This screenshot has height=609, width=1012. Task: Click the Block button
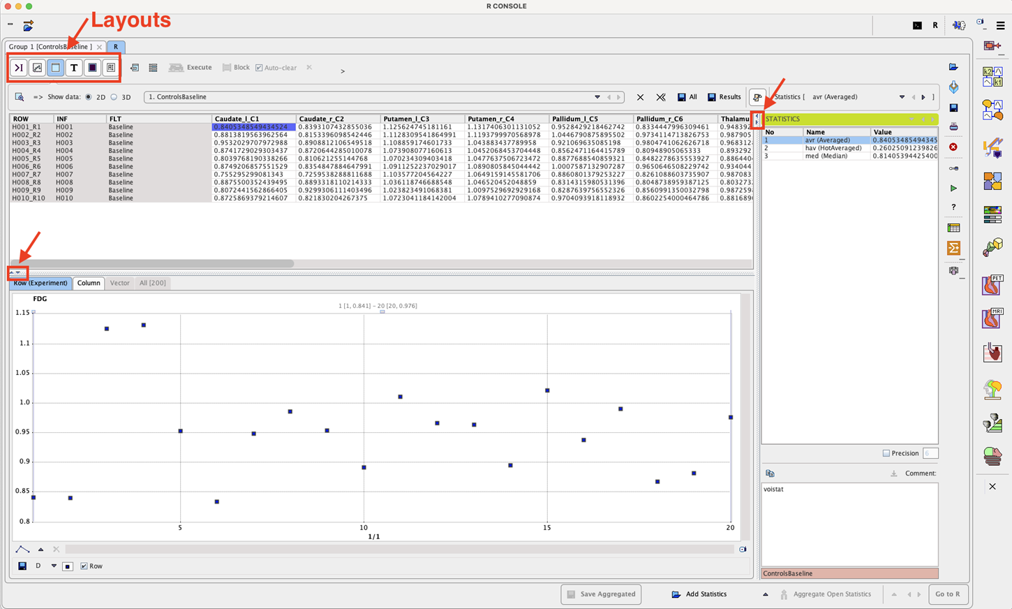click(x=236, y=68)
